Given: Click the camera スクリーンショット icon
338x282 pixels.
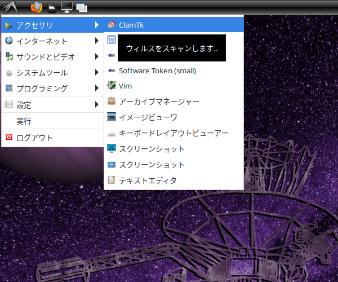Looking at the screenshot, I should tap(112, 165).
